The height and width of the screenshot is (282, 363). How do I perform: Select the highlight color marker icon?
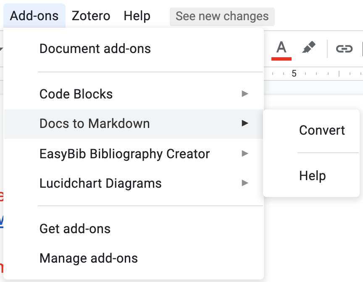click(x=309, y=47)
